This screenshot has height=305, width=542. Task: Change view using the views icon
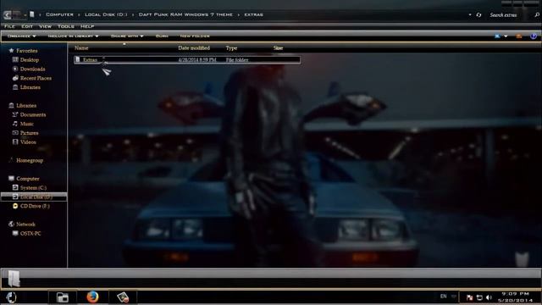[x=497, y=36]
